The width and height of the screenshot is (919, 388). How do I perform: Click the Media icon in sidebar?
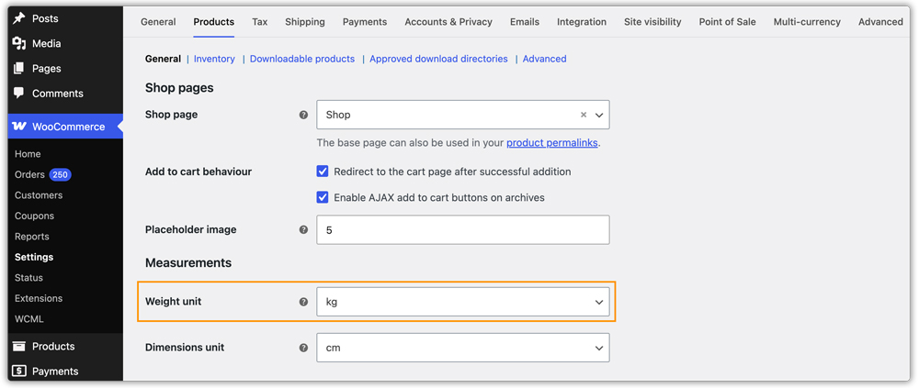click(19, 43)
